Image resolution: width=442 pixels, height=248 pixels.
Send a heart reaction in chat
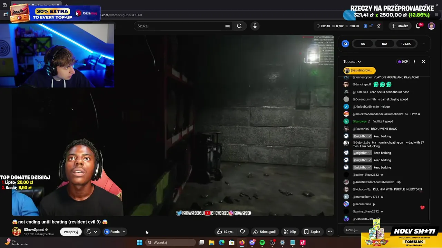pos(422,207)
